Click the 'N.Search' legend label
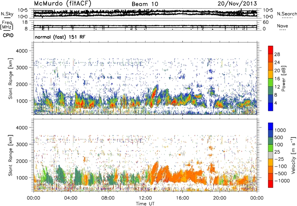The height and width of the screenshot is (206, 297). click(287, 14)
